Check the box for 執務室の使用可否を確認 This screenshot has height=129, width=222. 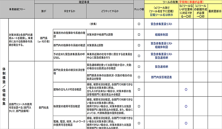point(139,106)
